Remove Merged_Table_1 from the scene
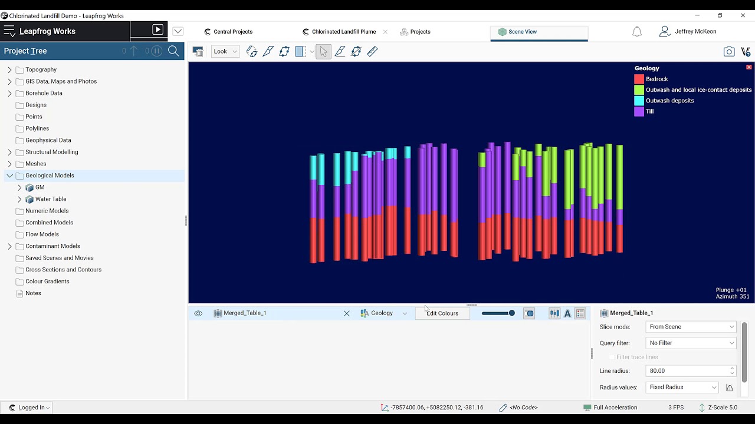755x424 pixels. (x=347, y=313)
